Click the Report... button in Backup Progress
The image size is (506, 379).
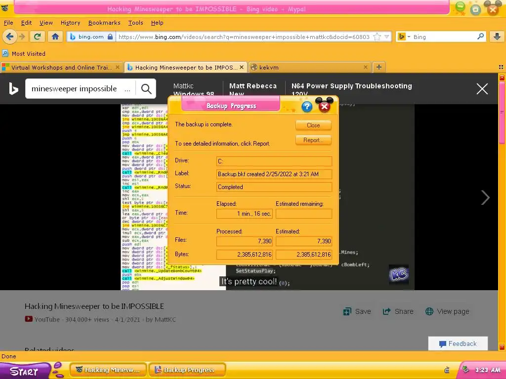click(313, 140)
